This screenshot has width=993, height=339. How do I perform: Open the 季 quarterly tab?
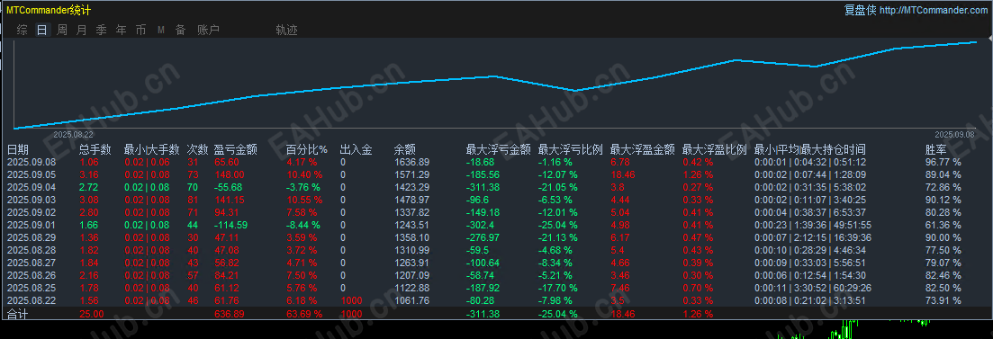coord(102,30)
